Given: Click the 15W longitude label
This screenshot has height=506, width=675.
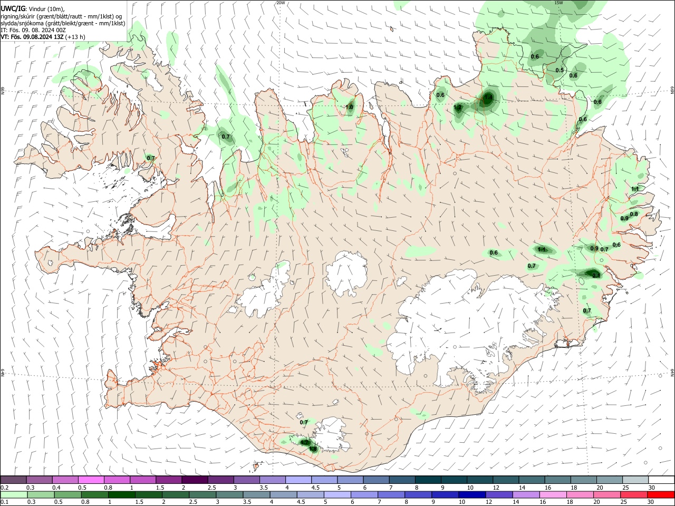Looking at the screenshot, I should [558, 3].
